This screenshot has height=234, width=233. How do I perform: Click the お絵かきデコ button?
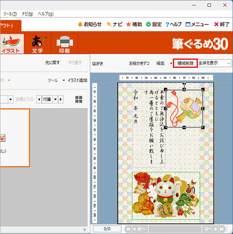[x=139, y=64]
